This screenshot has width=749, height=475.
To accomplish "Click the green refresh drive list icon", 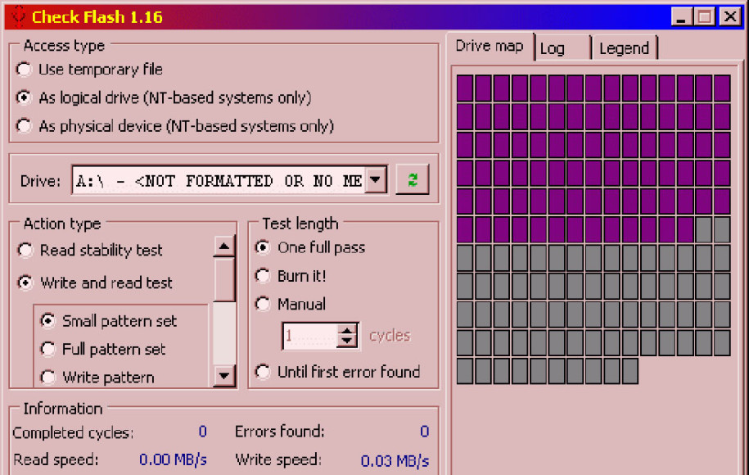I will click(413, 179).
